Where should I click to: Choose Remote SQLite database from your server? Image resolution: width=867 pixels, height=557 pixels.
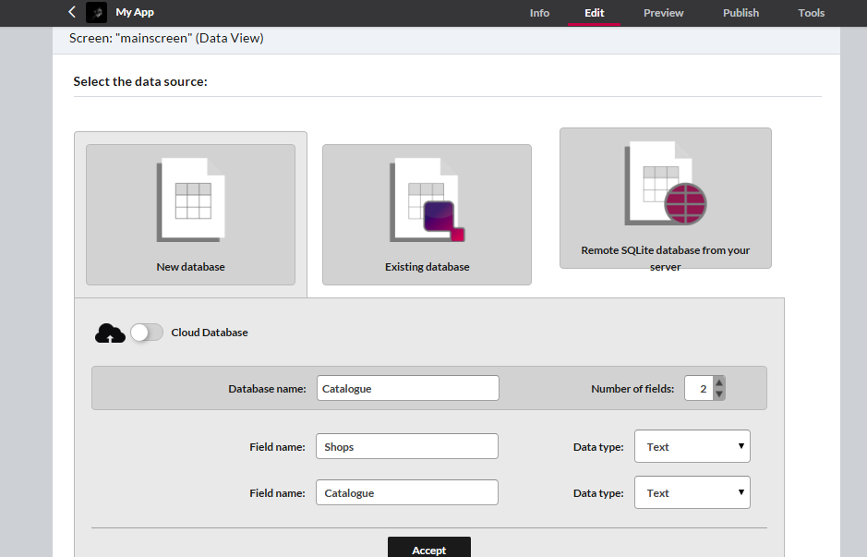tap(665, 198)
